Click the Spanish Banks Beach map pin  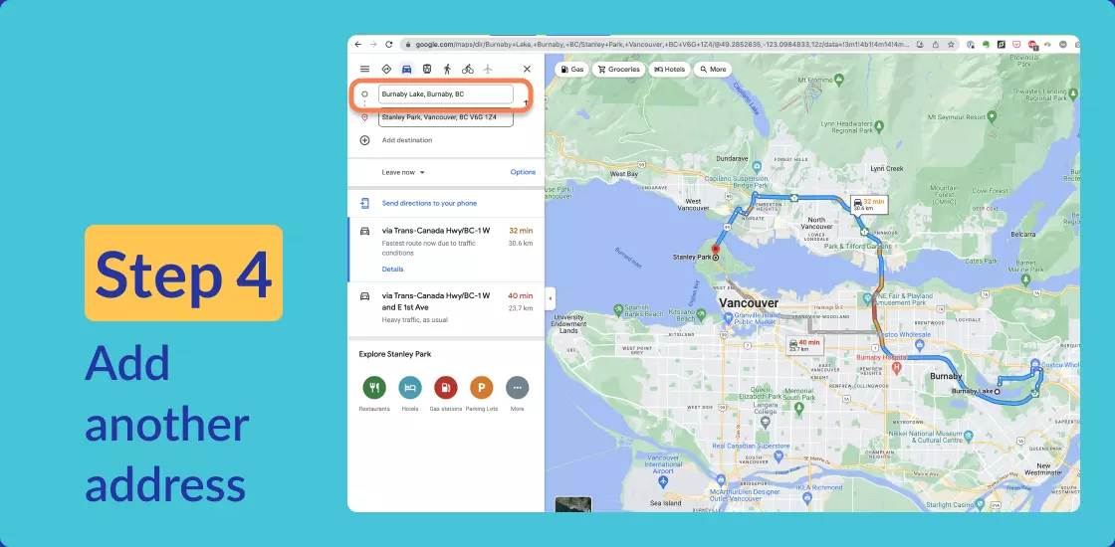(618, 309)
